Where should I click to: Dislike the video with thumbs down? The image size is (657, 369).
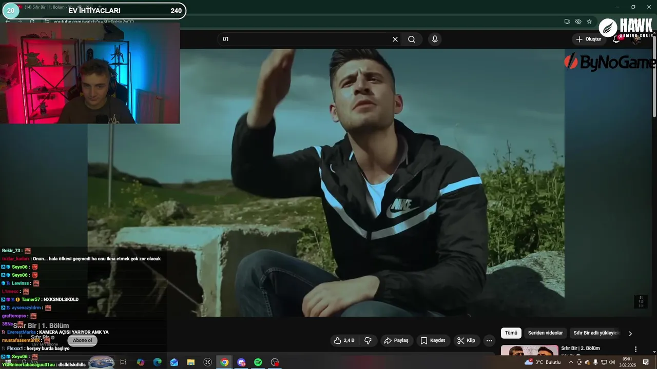[x=368, y=340]
